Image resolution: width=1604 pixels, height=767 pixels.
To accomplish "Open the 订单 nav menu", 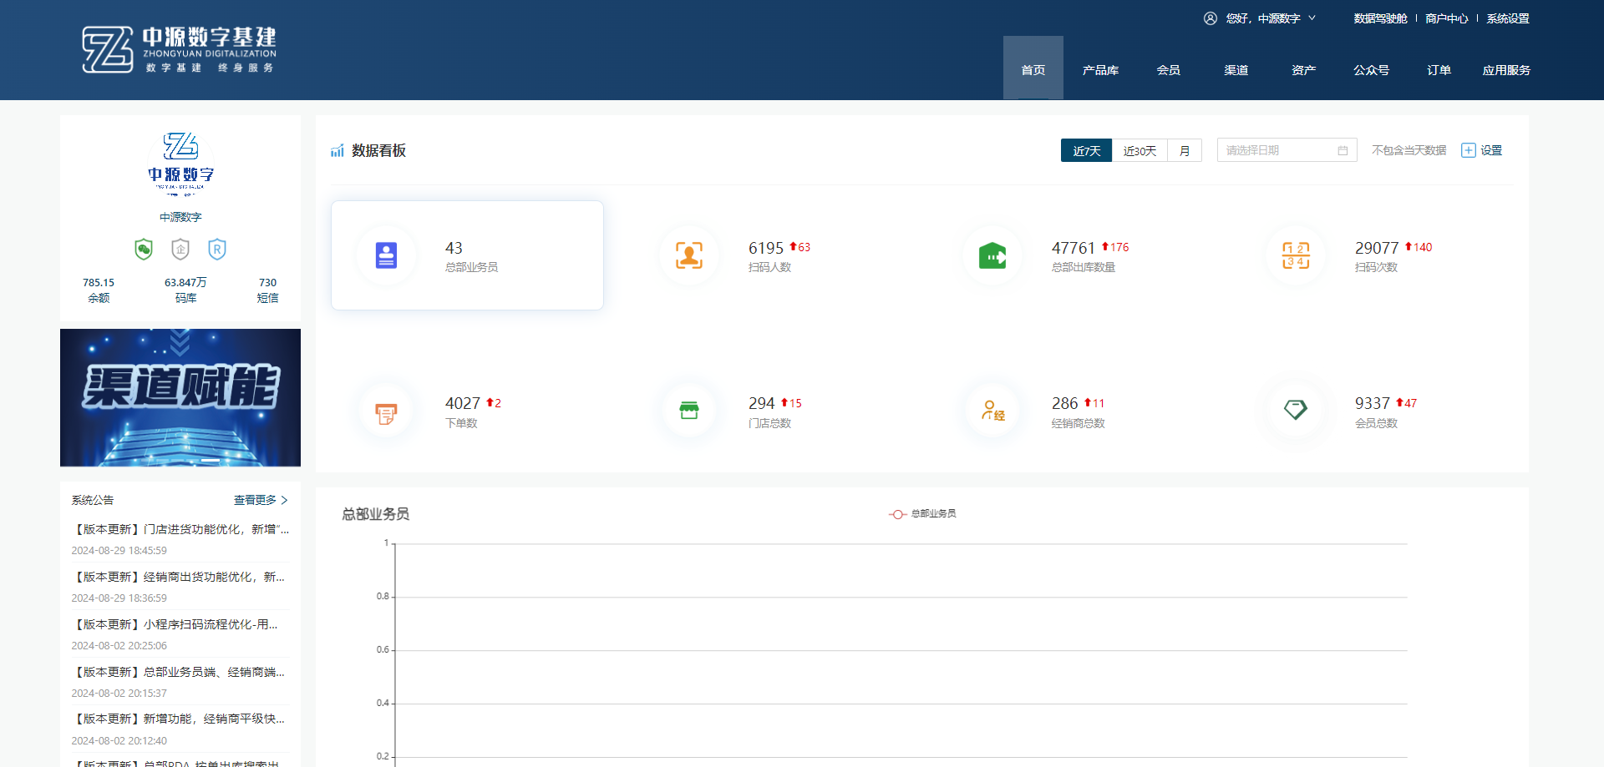I will [x=1439, y=70].
